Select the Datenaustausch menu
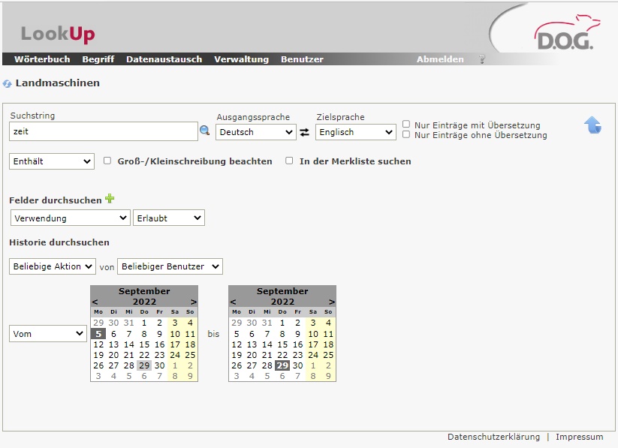This screenshot has width=618, height=448. point(164,59)
